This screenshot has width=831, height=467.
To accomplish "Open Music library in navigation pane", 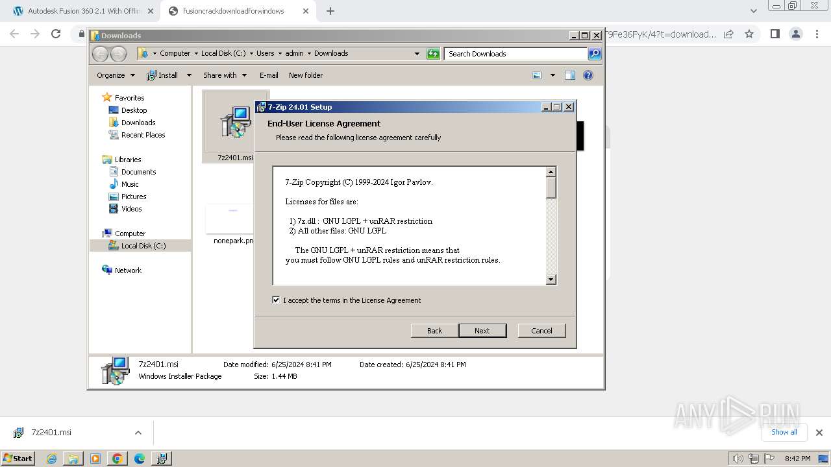I will (x=130, y=184).
